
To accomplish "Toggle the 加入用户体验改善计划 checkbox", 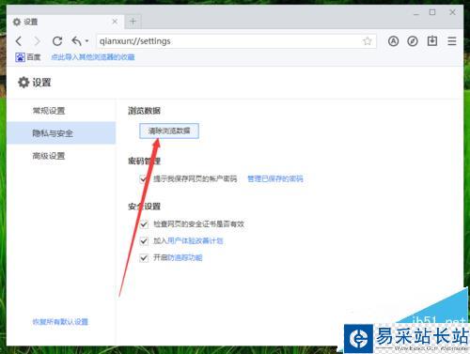I will point(144,241).
